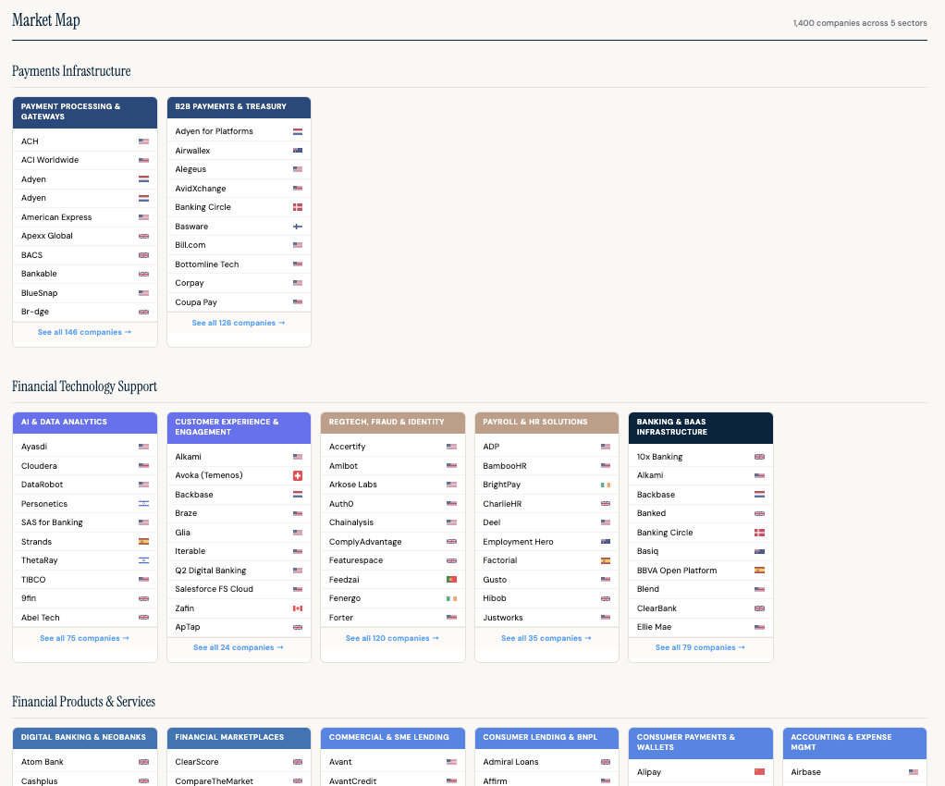Image resolution: width=945 pixels, height=786 pixels.
Task: Click the US flag next to ACH
Action: 142,141
